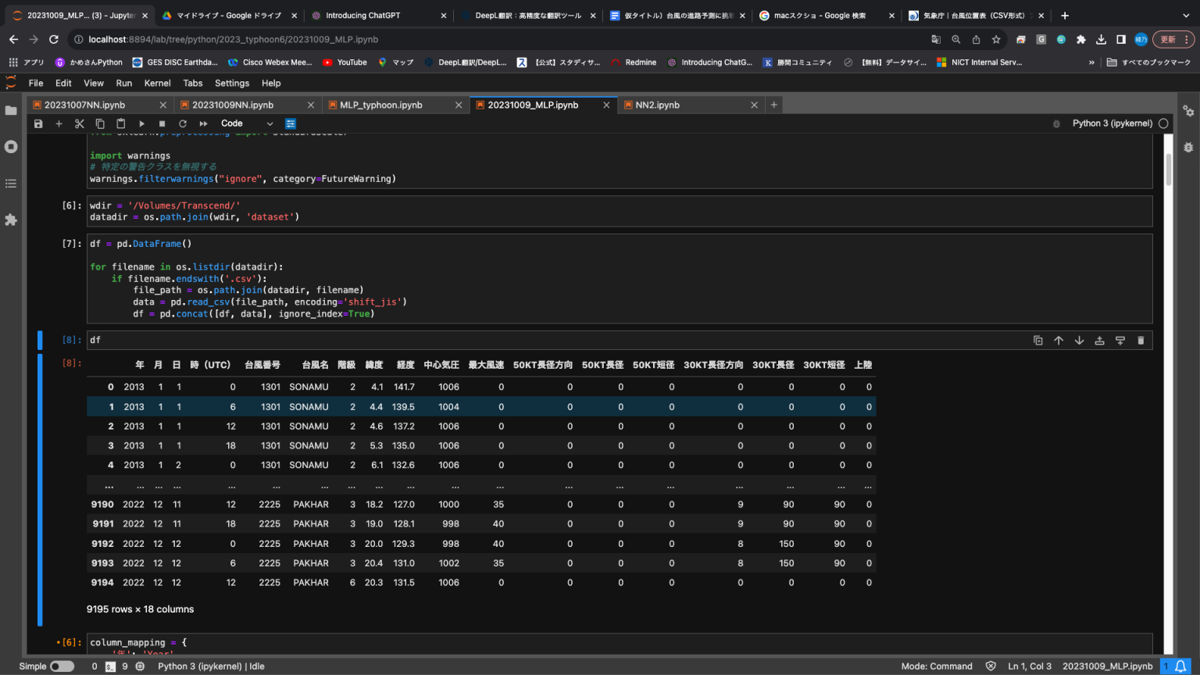Open the Kernel menu
Image resolution: width=1200 pixels, height=675 pixels.
[x=157, y=83]
